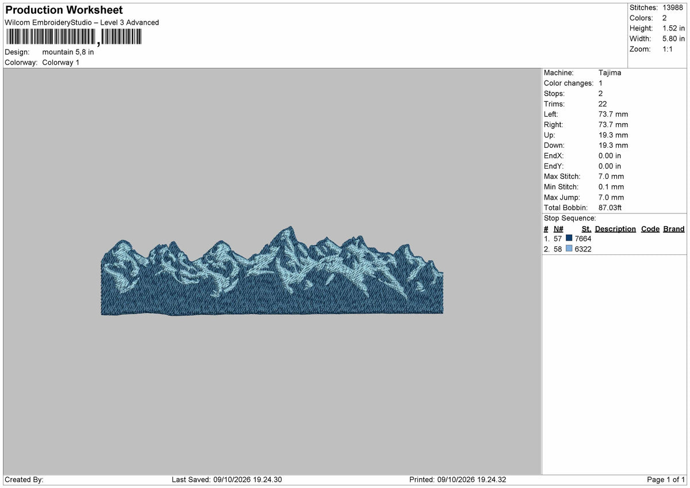
Task: Click the 'St.' column header
Action: click(x=586, y=228)
